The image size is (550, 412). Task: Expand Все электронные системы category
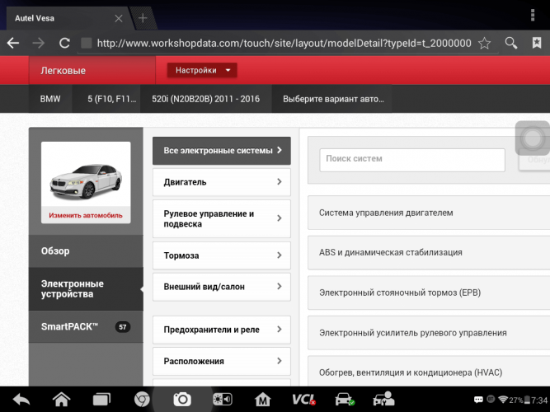(x=222, y=151)
